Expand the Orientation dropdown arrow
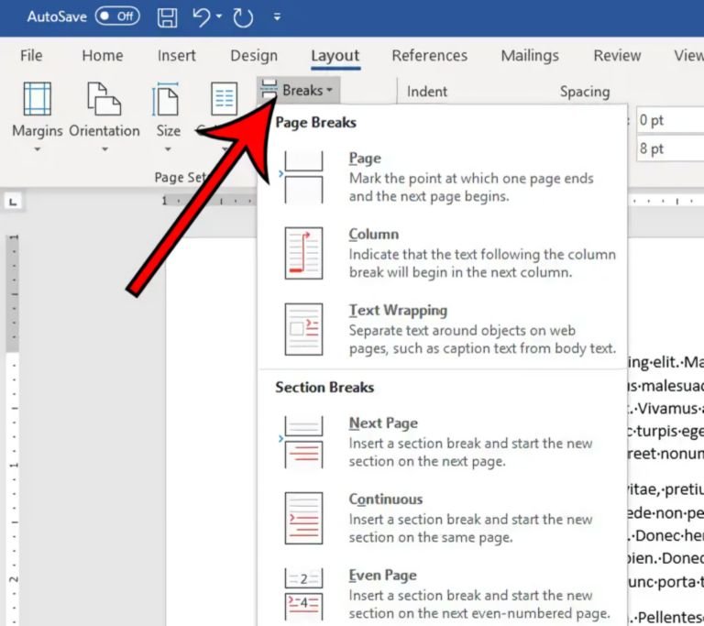The height and width of the screenshot is (626, 704). pyautogui.click(x=104, y=149)
